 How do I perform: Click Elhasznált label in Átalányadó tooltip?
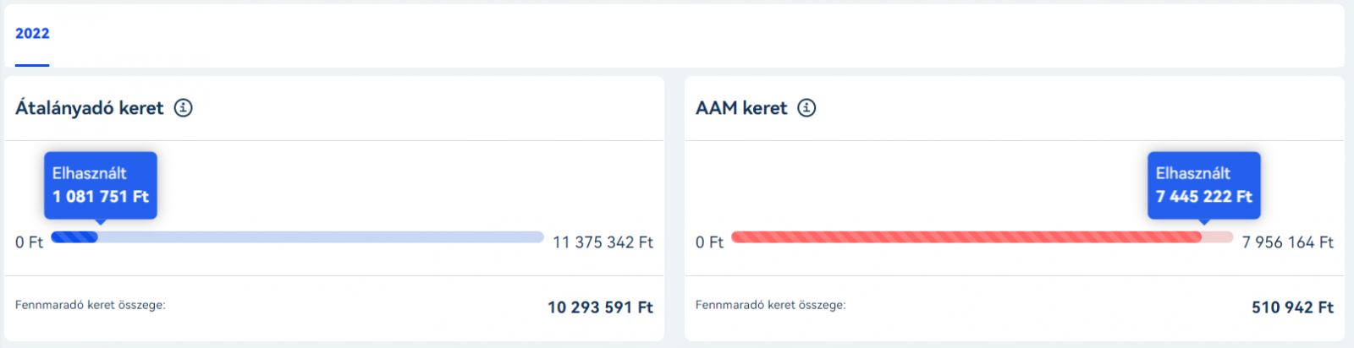(89, 173)
